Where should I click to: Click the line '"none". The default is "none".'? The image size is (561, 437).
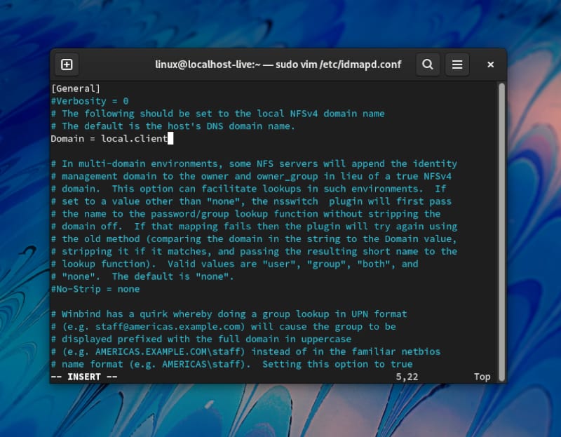(142, 276)
